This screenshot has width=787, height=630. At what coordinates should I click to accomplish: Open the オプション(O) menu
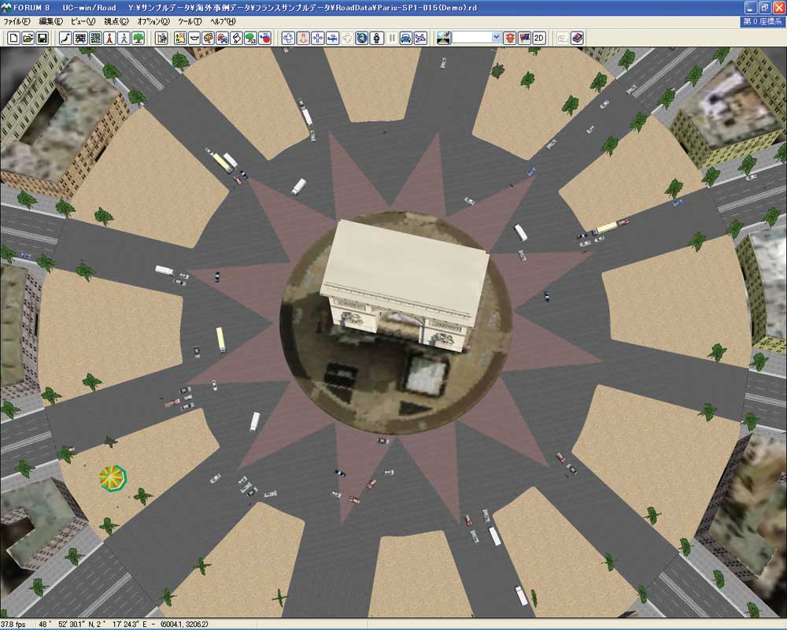coord(153,21)
